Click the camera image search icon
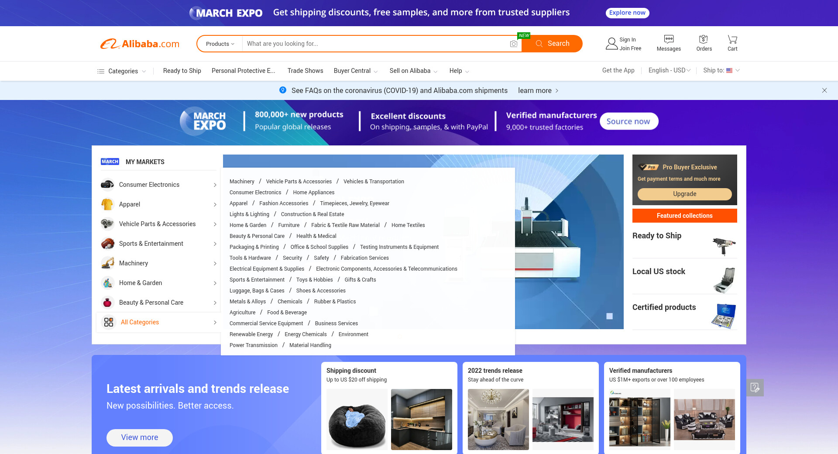Screen dimensions: 838x454 (x=514, y=44)
